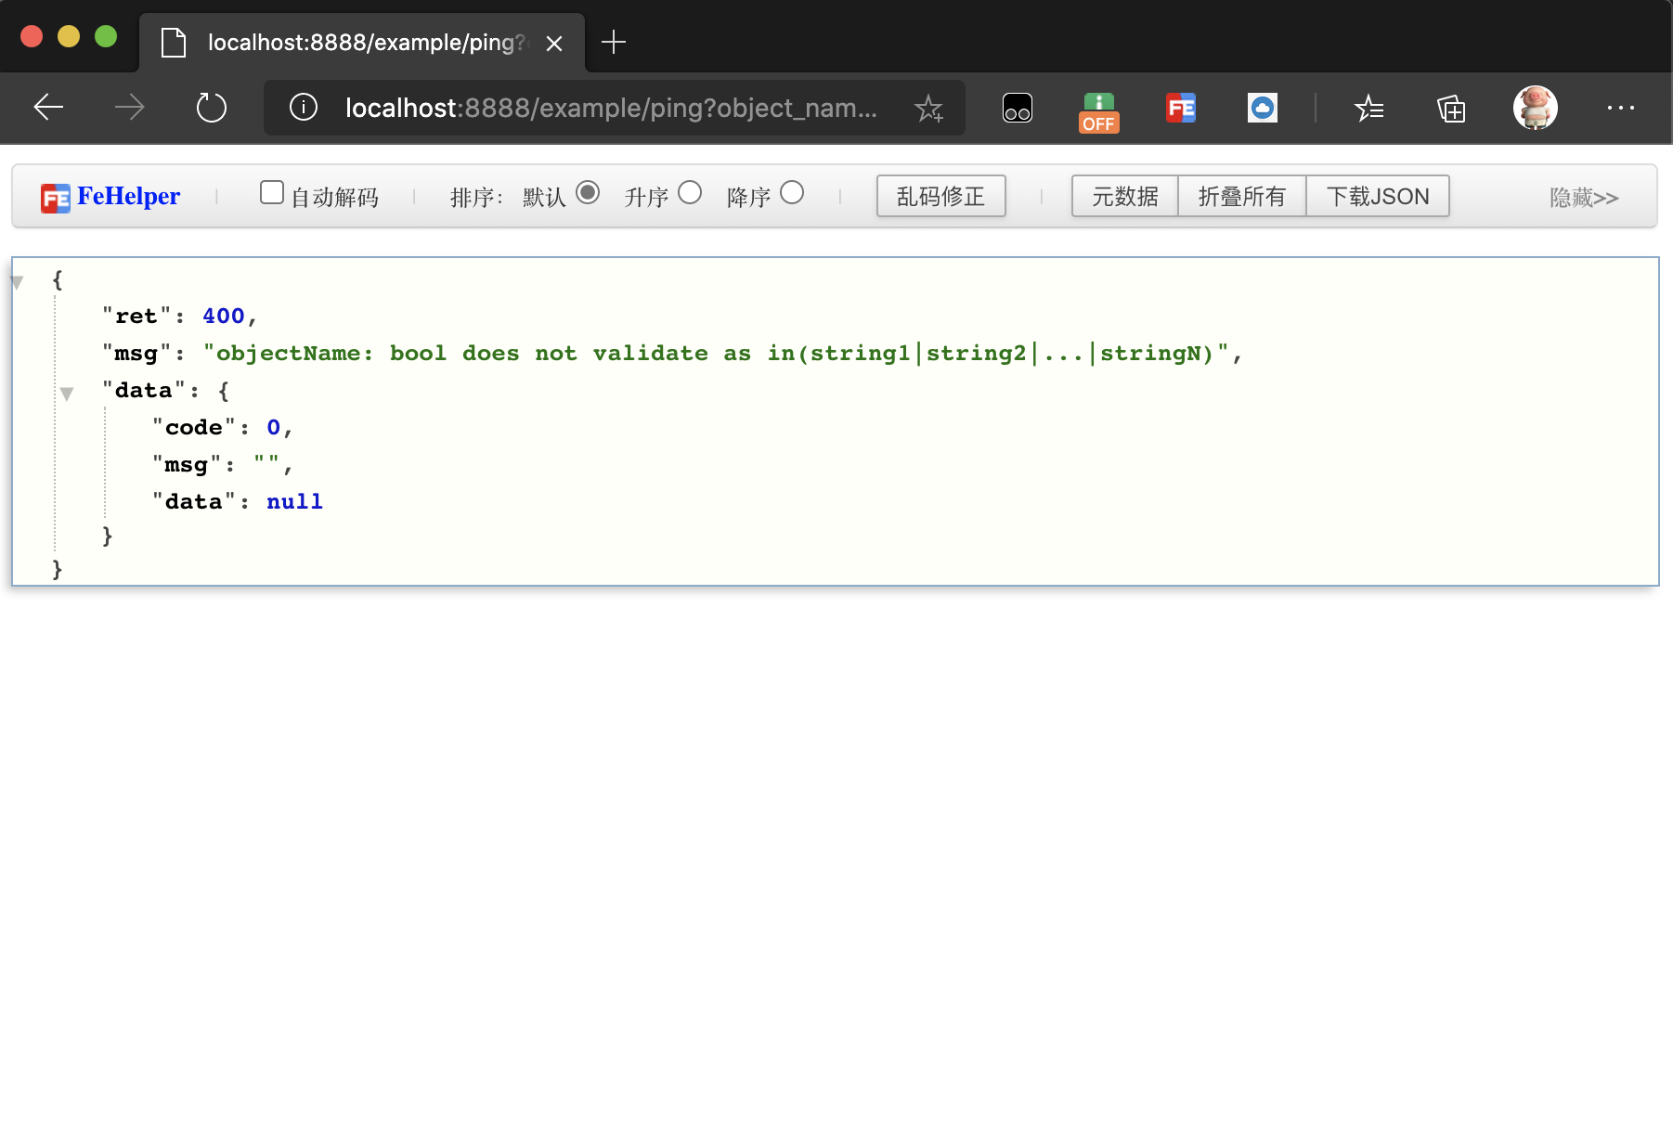Viewport: 1673px width, 1125px height.
Task: Collapse the "data" object node
Action: [67, 394]
